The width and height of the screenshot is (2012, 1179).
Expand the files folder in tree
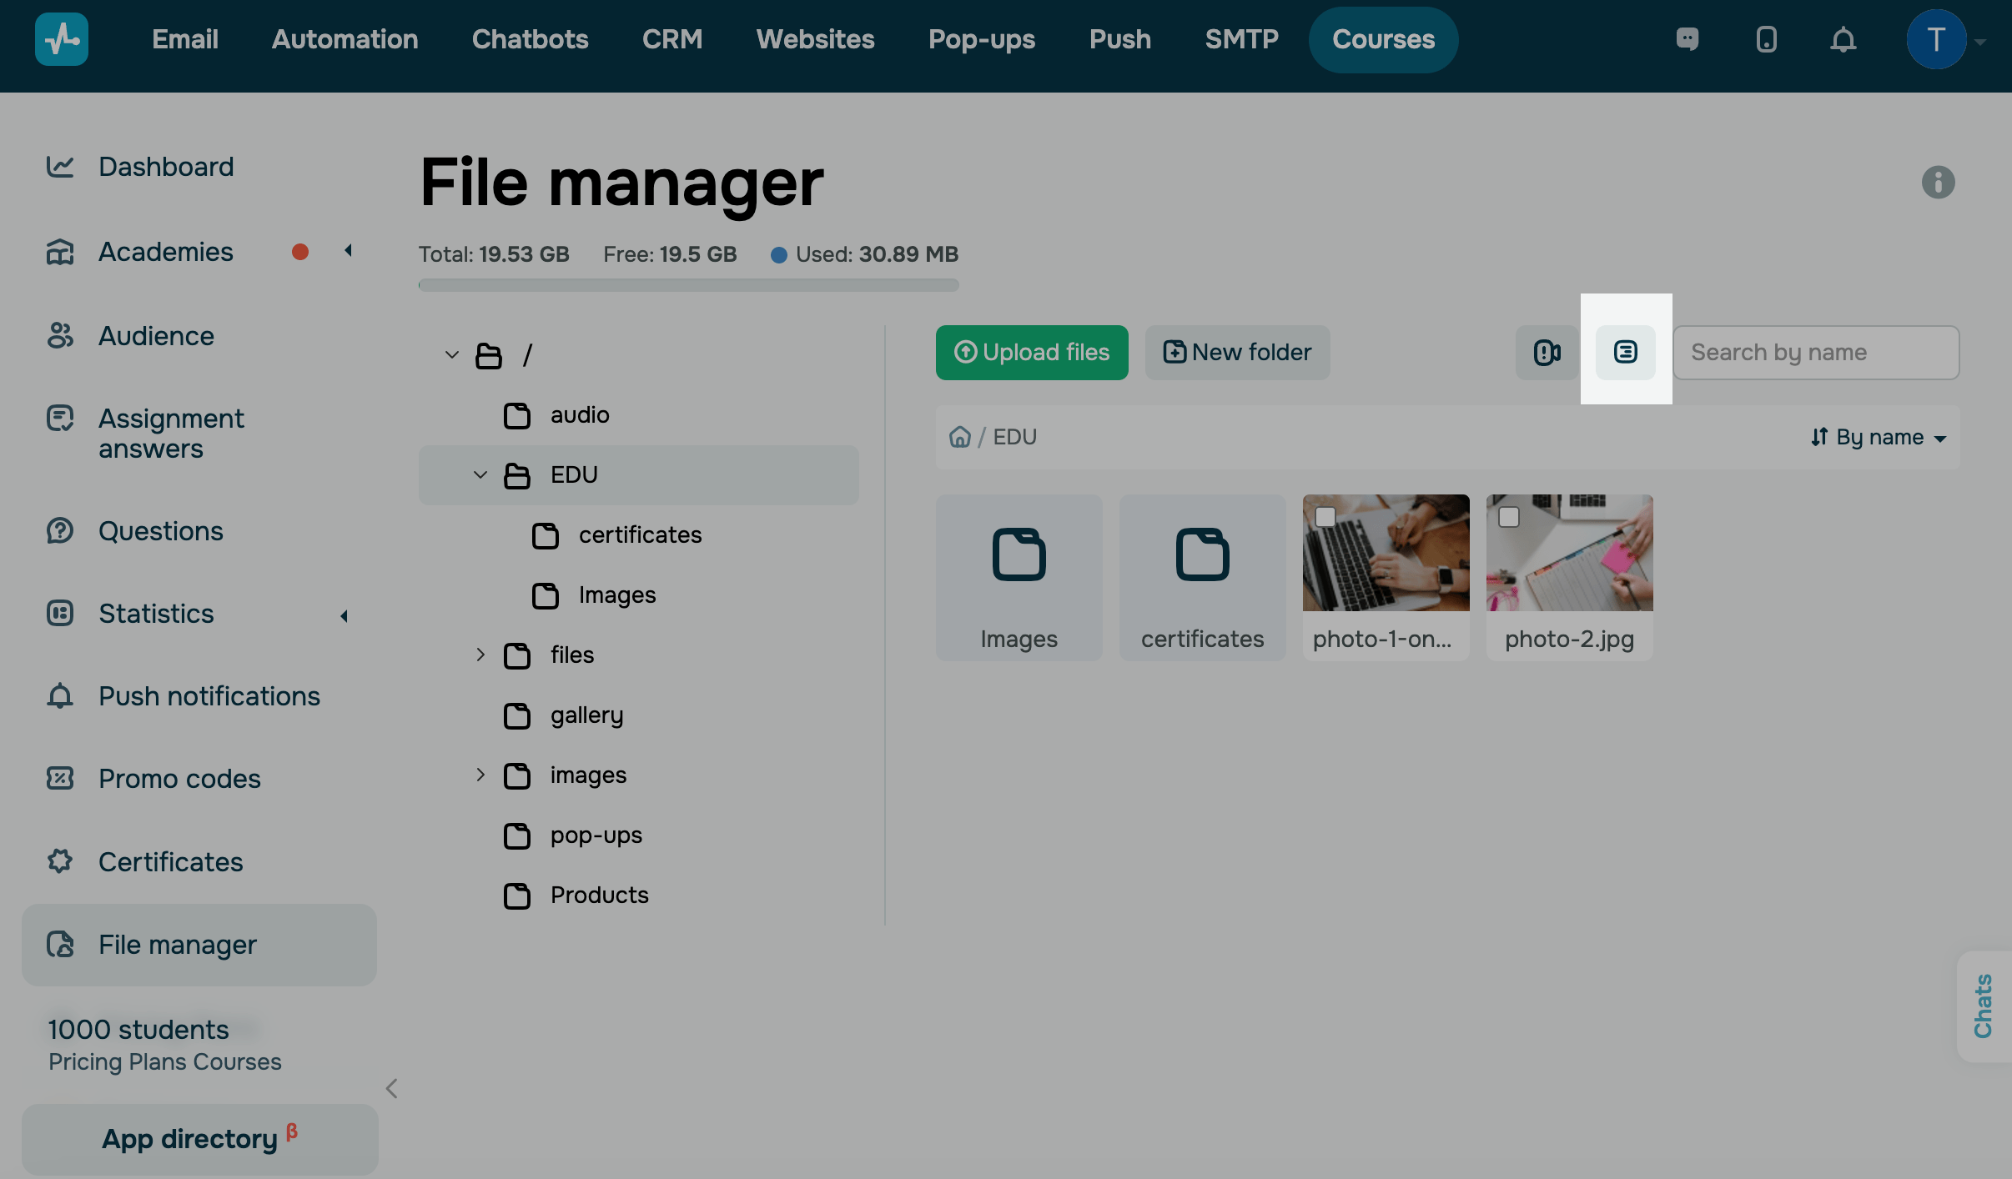480,655
